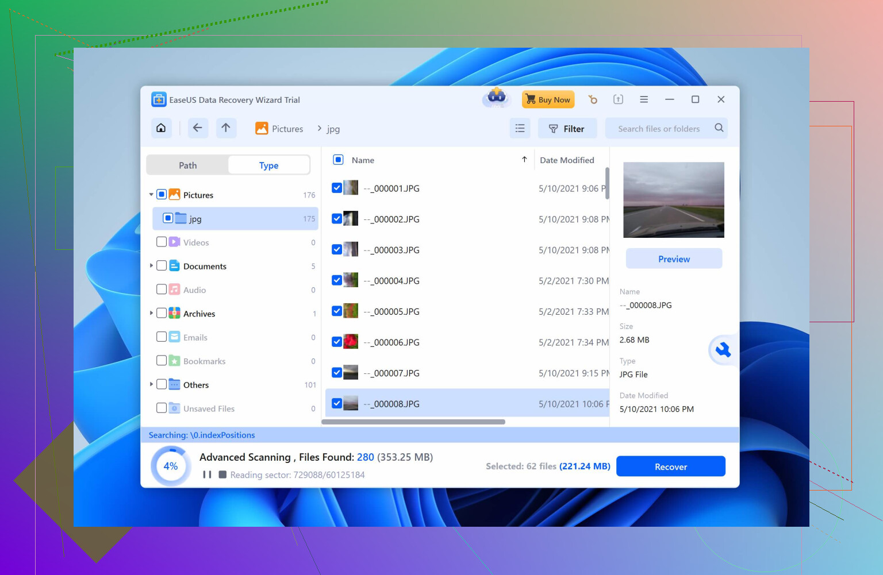Open the Filter options
Image resolution: width=883 pixels, height=575 pixels.
(567, 129)
